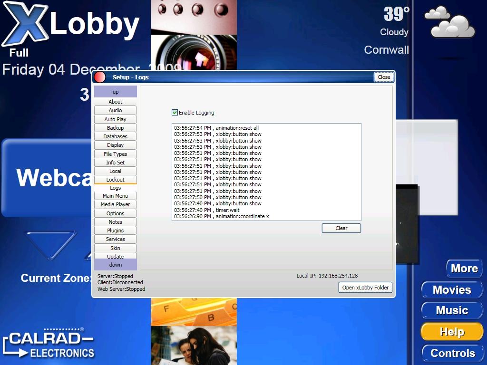Open the Databases setup page
487x365 pixels.
(115, 136)
